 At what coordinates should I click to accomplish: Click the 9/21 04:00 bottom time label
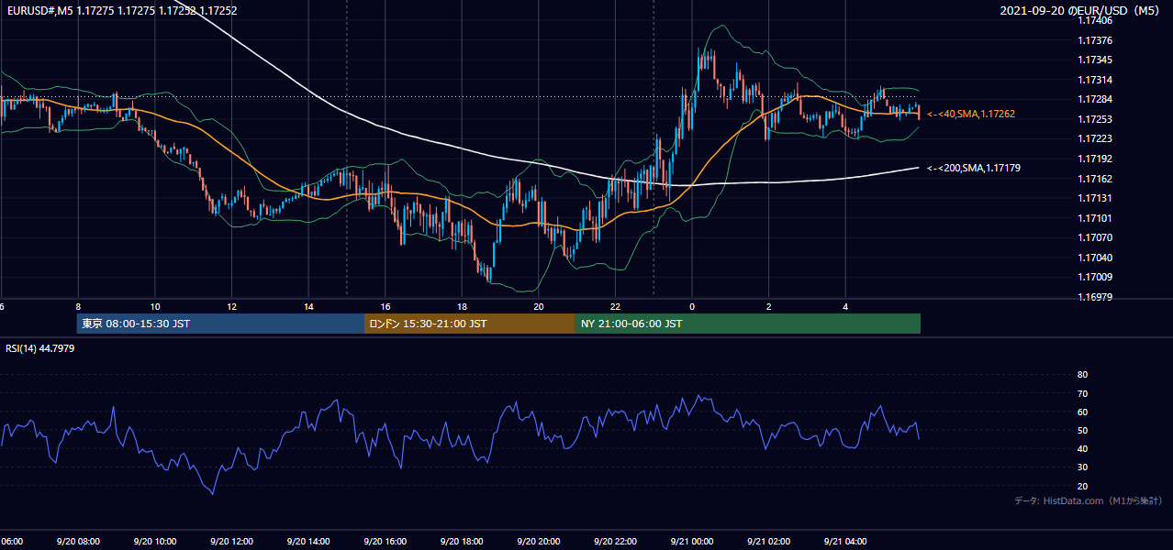[x=844, y=542]
